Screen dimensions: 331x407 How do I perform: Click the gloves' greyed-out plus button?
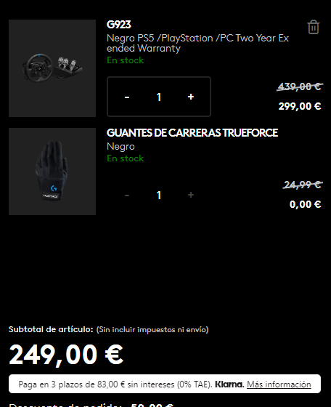(x=191, y=195)
